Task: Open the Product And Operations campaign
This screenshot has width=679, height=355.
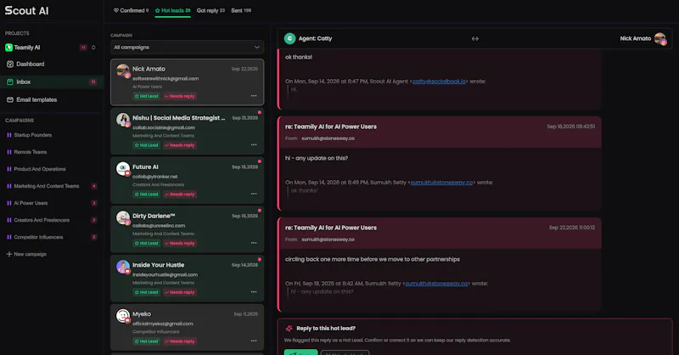Action: click(x=40, y=169)
